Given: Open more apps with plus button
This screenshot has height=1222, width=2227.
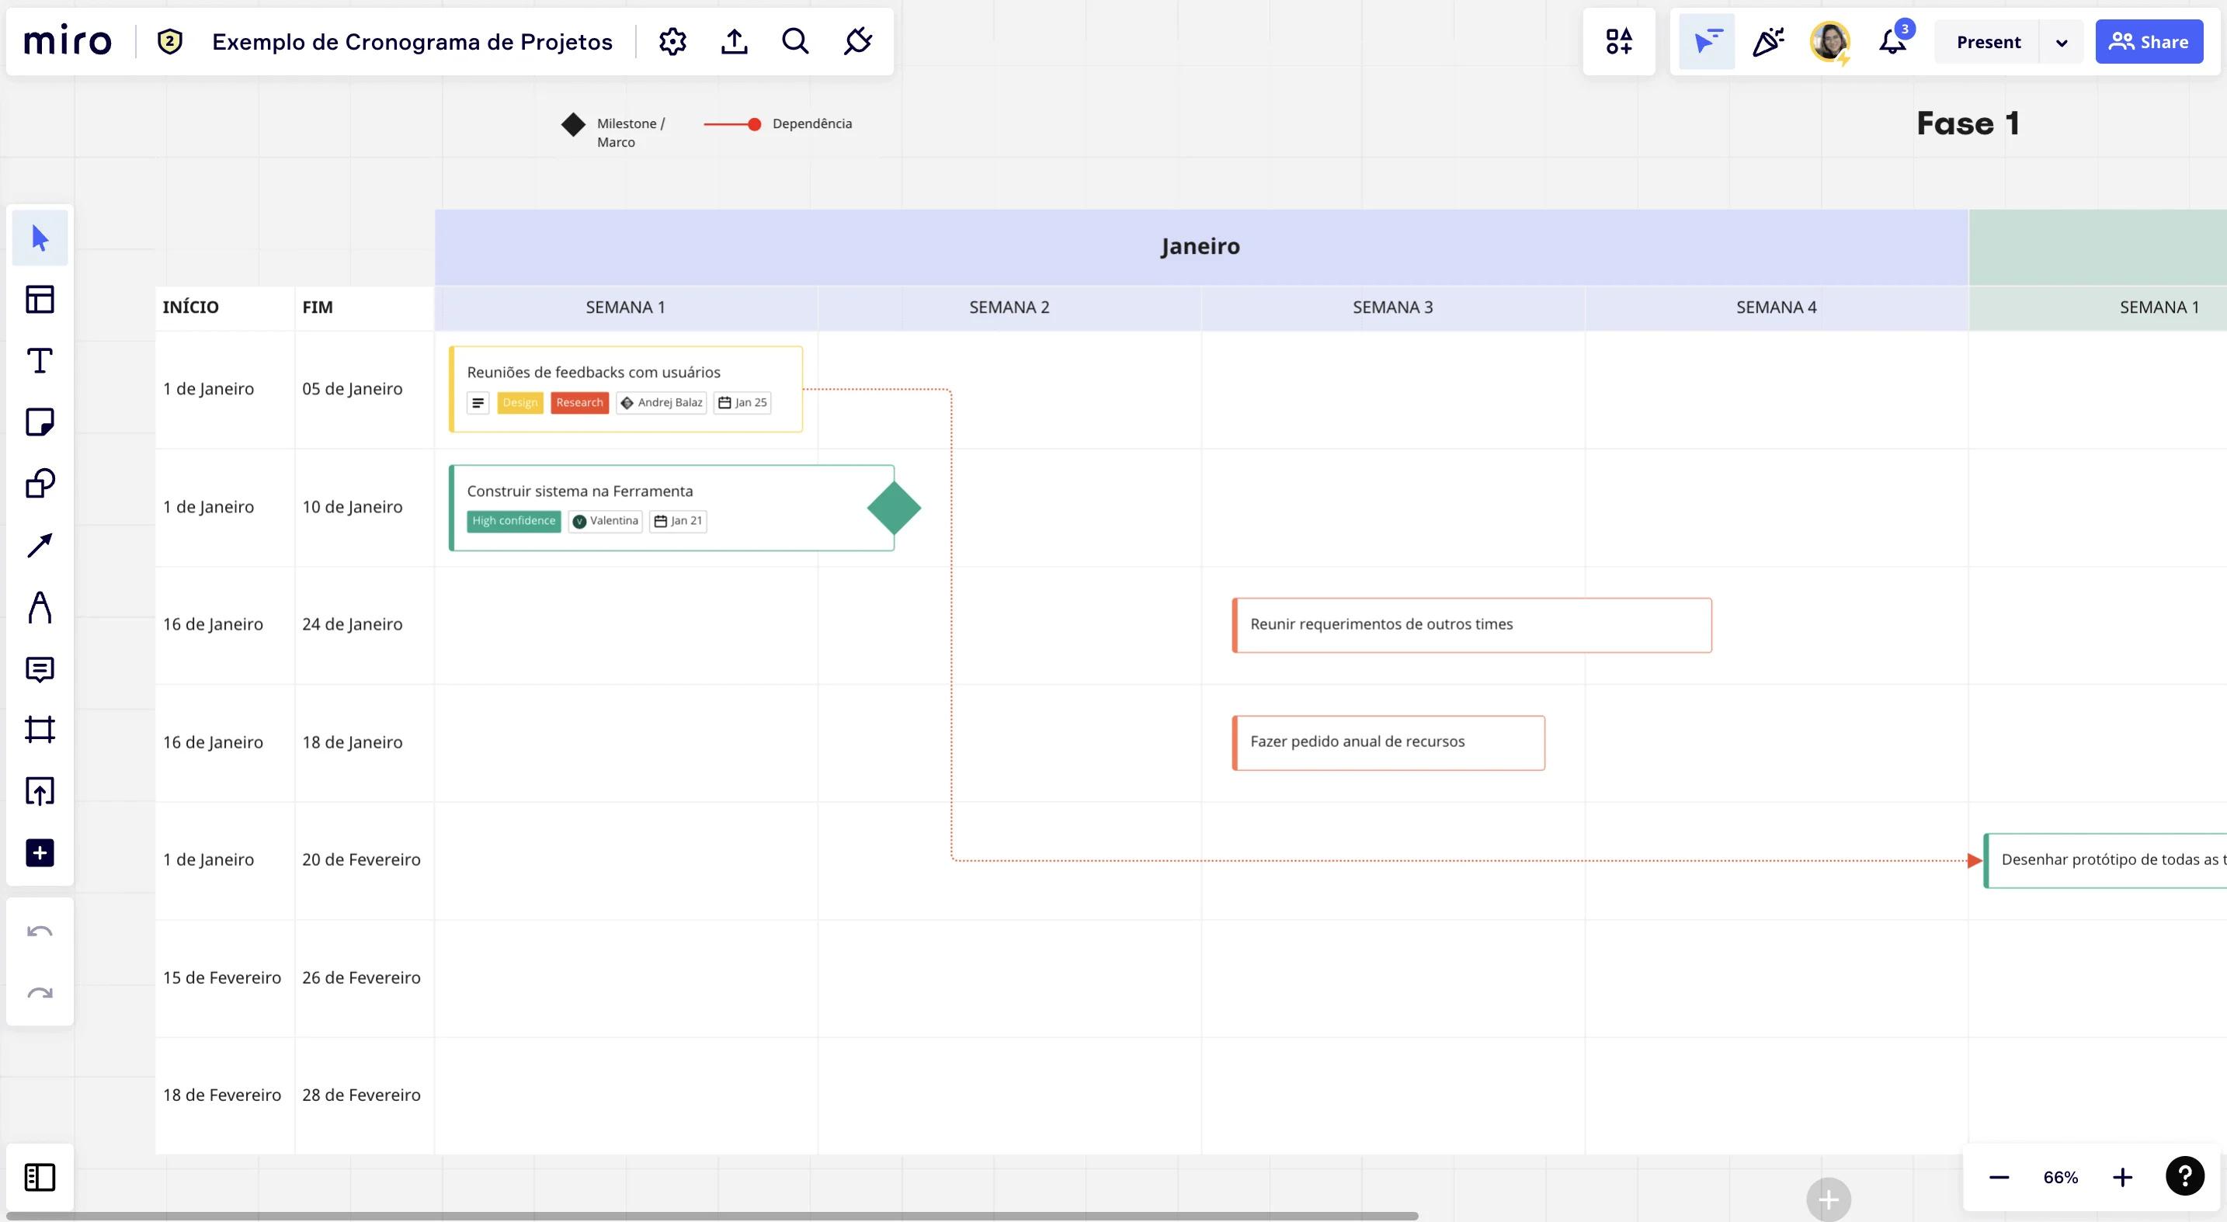Looking at the screenshot, I should 40,853.
